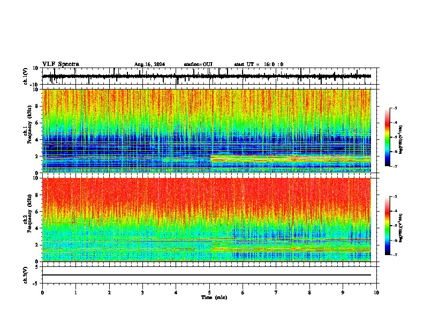Click the ch.2 color bar log(PSD) label
Viewport: 424px width, 328px height.
pos(401,228)
